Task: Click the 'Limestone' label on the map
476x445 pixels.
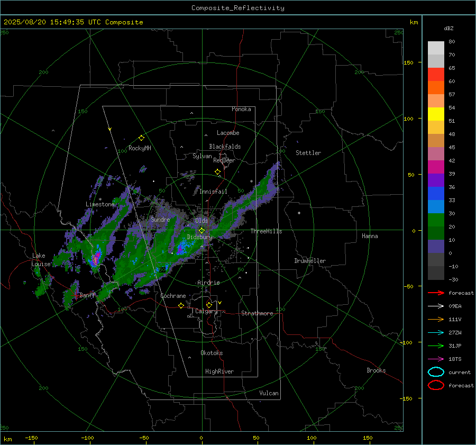Action: (x=100, y=204)
